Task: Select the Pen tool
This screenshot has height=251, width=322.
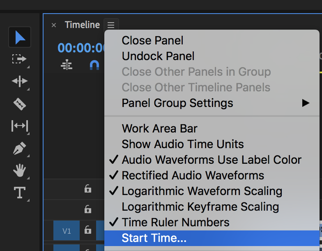Action: (x=20, y=148)
